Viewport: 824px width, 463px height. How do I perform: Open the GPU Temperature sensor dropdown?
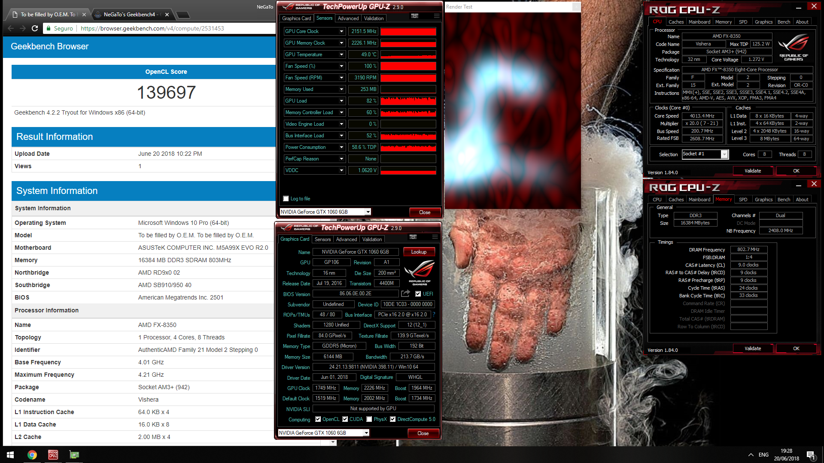pos(341,54)
